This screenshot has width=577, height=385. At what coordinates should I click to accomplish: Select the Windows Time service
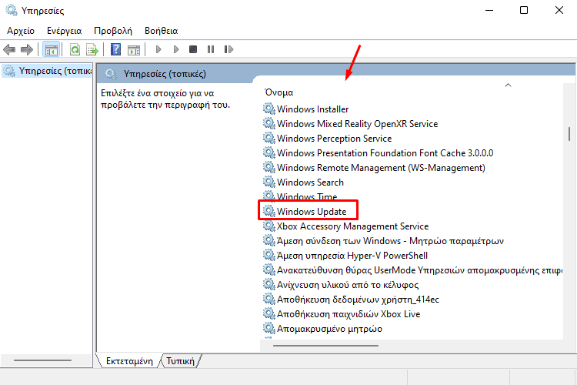coord(307,197)
